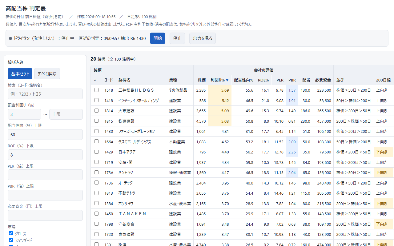
Task: Tick the checkbox for 1815 鉄建建設
Action: point(97,121)
